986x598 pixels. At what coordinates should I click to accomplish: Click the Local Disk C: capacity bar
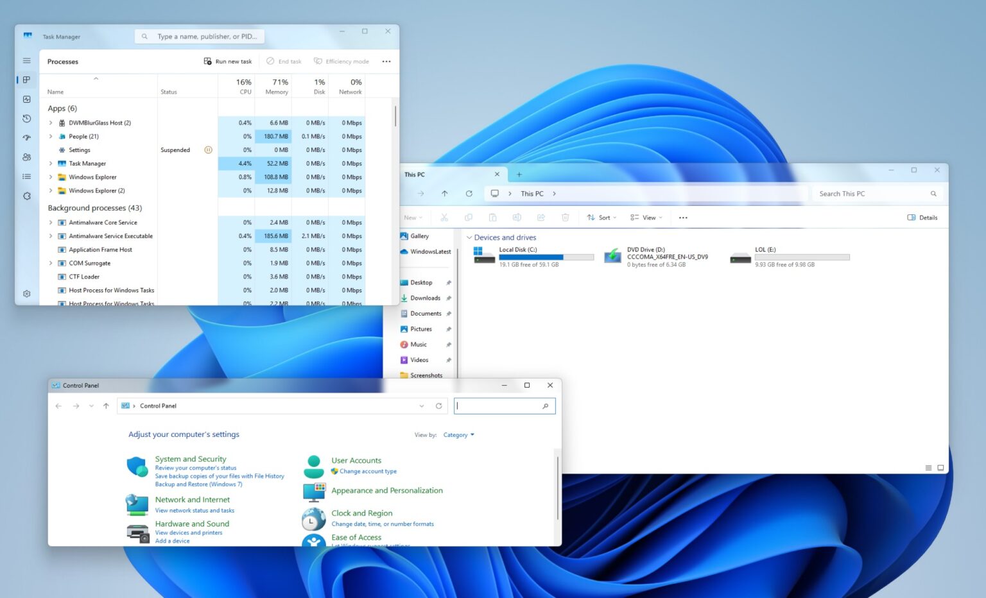pyautogui.click(x=547, y=257)
